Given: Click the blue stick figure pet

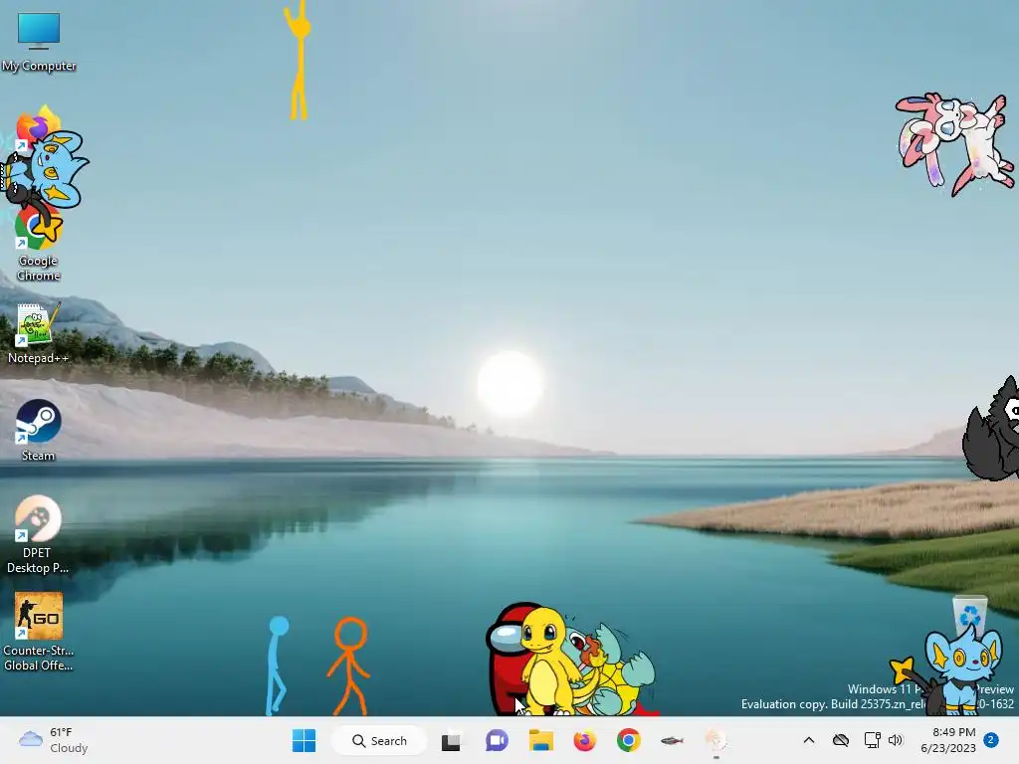Looking at the screenshot, I should (x=277, y=666).
